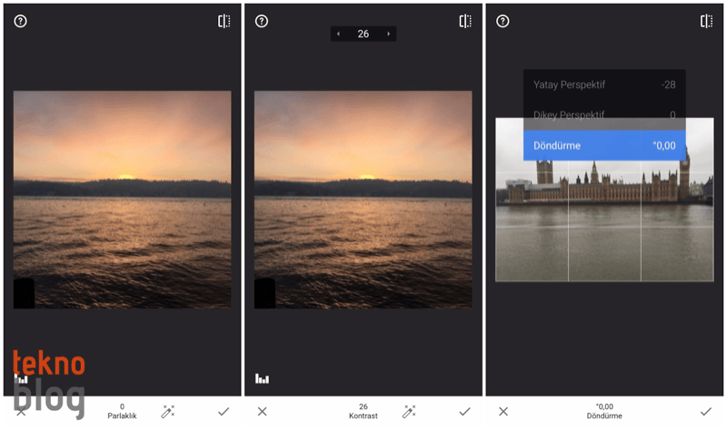The width and height of the screenshot is (727, 430).
Task: Select the highlighted Döndürme menu item
Action: (x=604, y=145)
